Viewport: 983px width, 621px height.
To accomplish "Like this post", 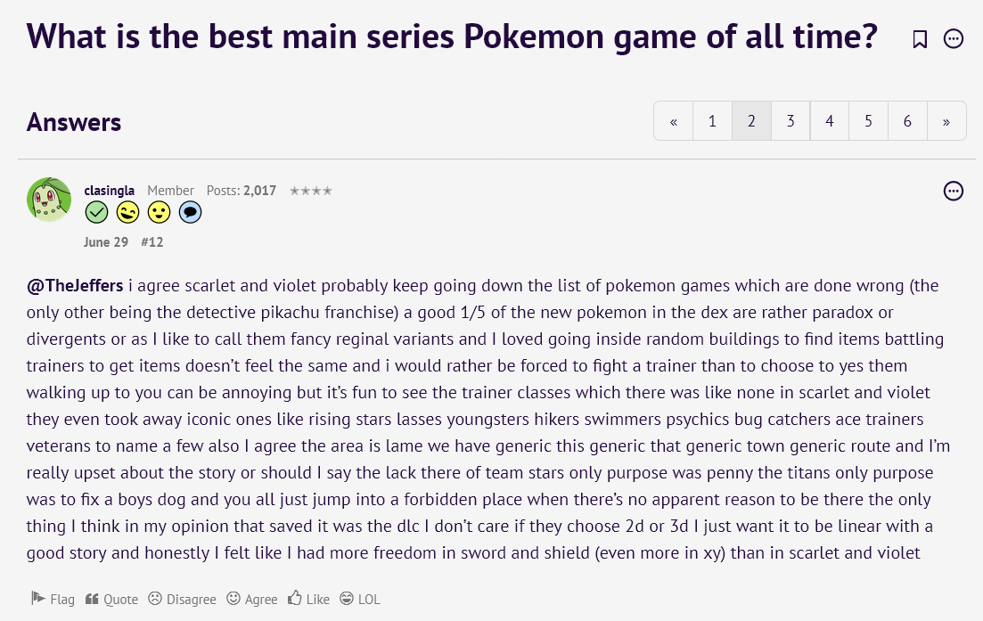I will [308, 599].
